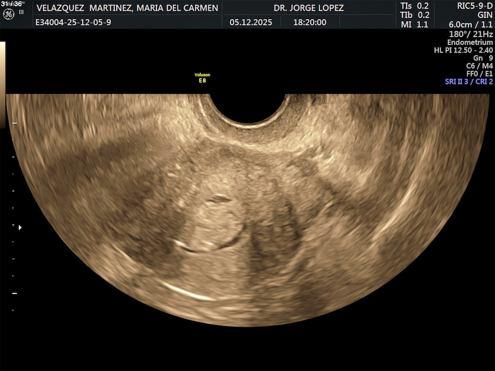Click the grayscale color bar
495x371 pixels.
pos(2,84)
